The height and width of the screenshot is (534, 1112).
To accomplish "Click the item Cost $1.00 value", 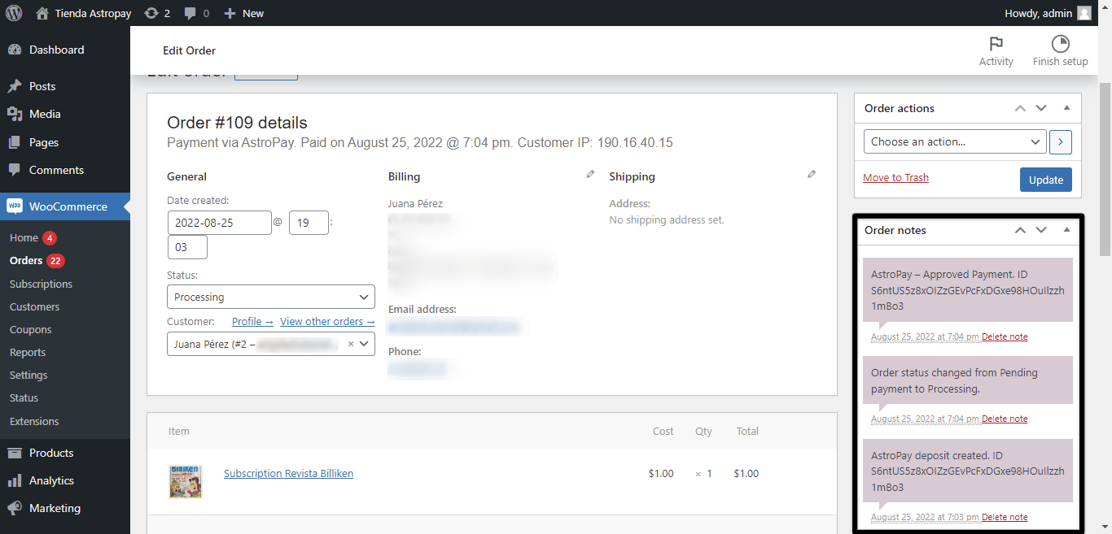I will coord(661,473).
